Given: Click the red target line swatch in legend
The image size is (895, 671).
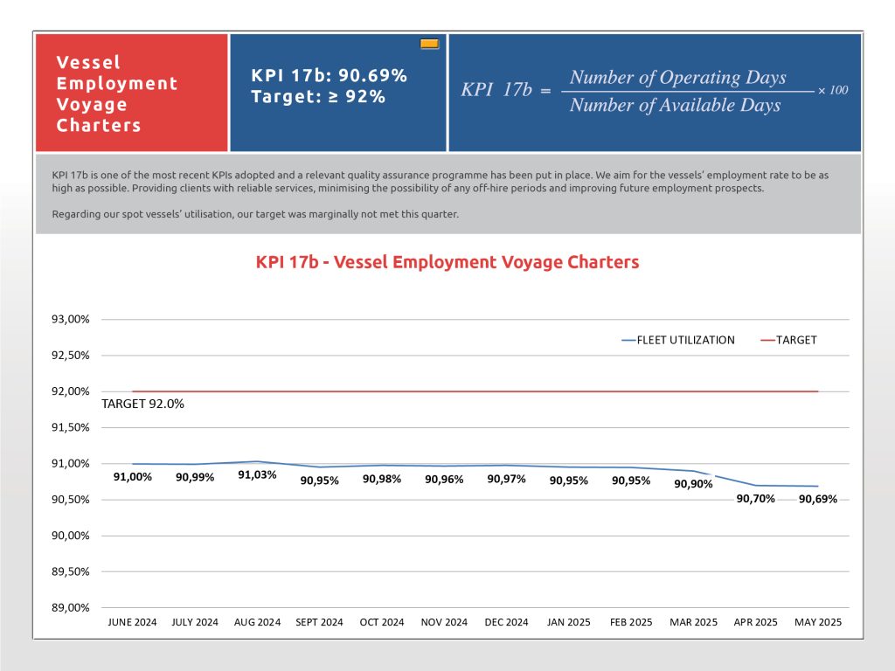Looking at the screenshot, I should coord(767,340).
